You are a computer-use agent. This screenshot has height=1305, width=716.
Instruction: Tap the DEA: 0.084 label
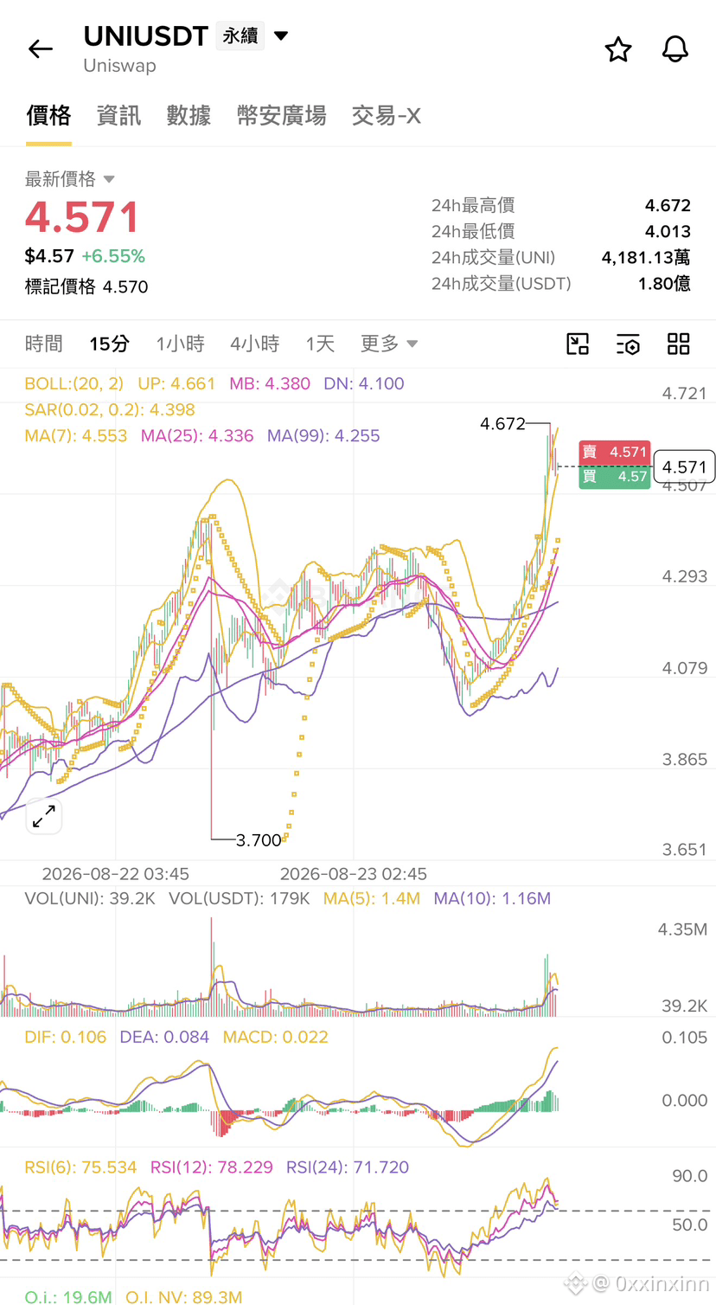click(164, 1037)
